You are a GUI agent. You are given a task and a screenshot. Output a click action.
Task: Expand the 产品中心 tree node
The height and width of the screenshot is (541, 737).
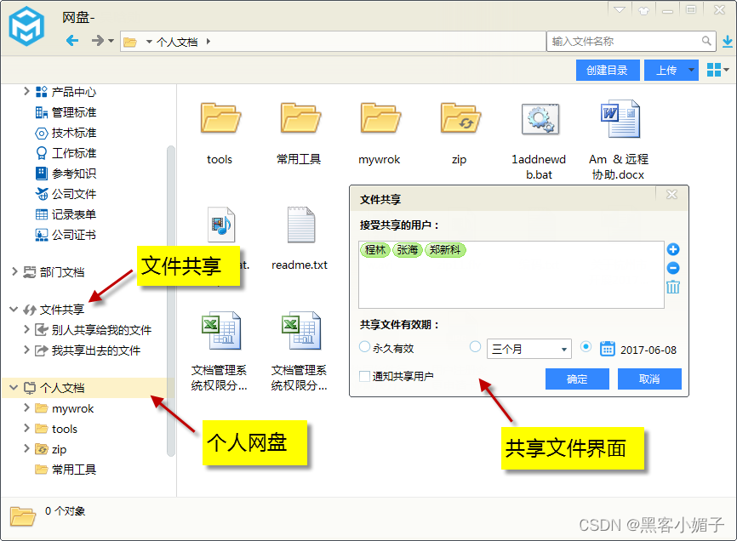tap(26, 91)
